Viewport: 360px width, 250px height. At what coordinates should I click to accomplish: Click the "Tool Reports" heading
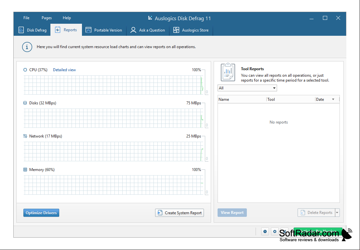252,69
